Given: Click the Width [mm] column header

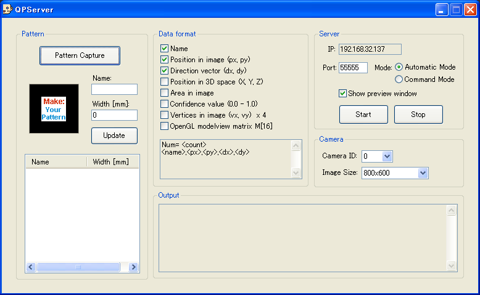Looking at the screenshot, I should [113, 162].
